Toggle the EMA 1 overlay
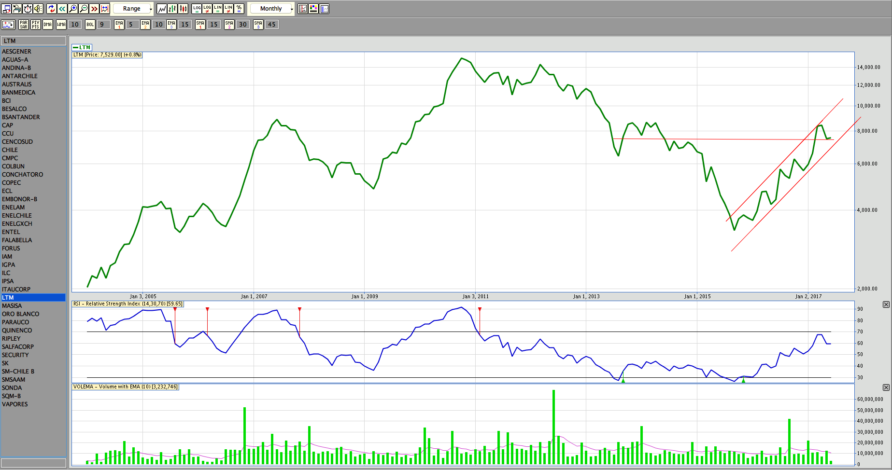Screen dimensions: 892x470 (x=119, y=25)
